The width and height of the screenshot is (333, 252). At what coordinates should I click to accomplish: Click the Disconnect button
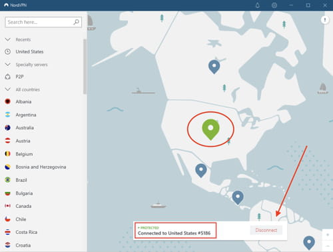pyautogui.click(x=266, y=230)
